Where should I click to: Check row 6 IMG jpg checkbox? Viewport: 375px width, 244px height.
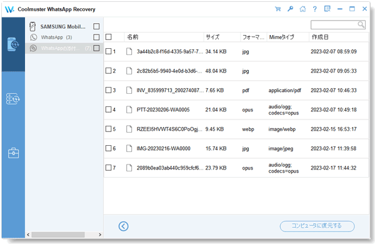coord(109,148)
